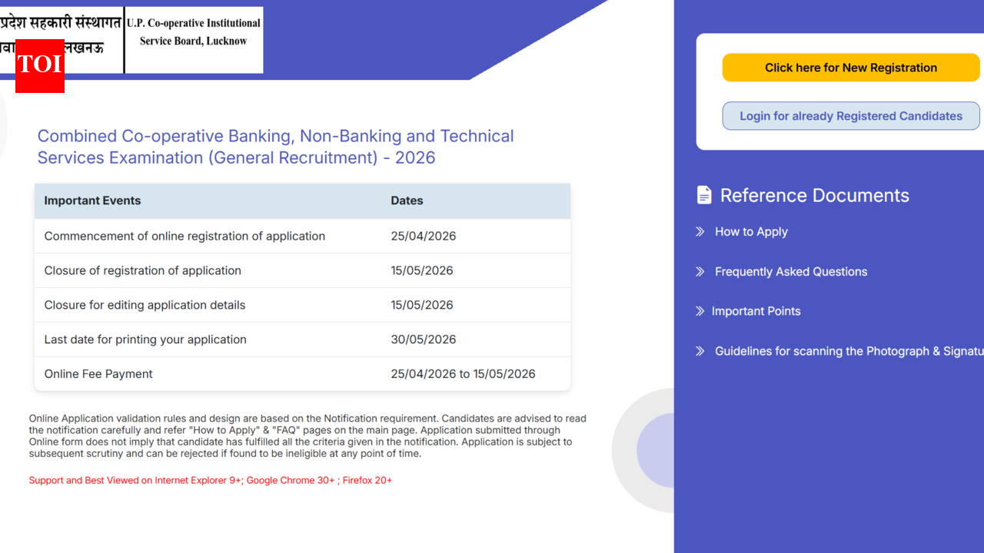Image resolution: width=984 pixels, height=553 pixels.
Task: Select the Combined Co-operative Banking examination heading
Action: coord(276,147)
